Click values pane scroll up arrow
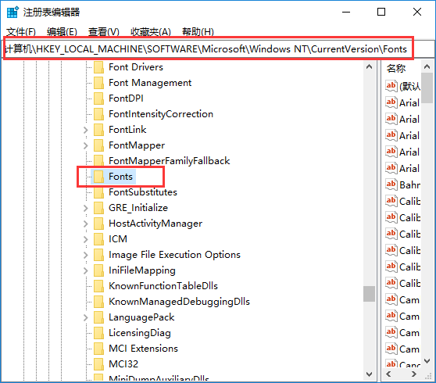436x383 pixels. coord(427,66)
